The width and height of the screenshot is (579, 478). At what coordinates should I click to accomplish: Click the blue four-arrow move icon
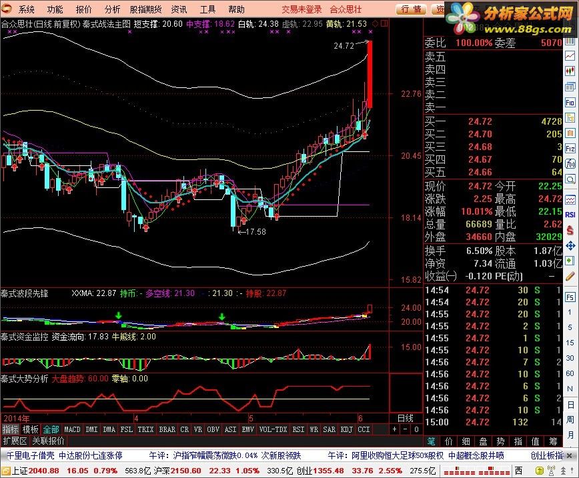click(x=570, y=245)
